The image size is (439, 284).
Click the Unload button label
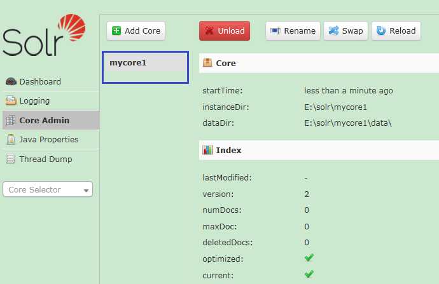pyautogui.click(x=231, y=30)
